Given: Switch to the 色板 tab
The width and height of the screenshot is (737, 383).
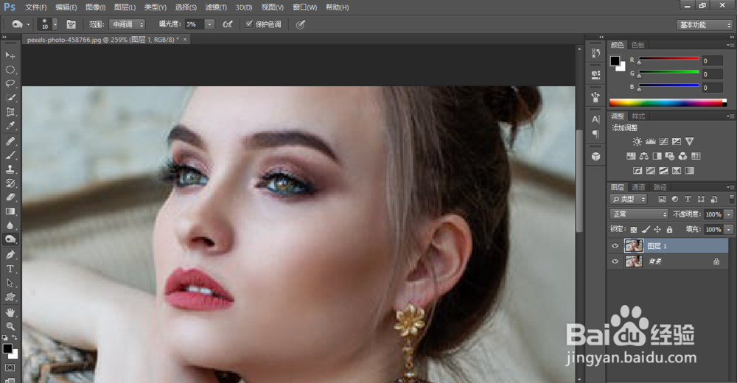Looking at the screenshot, I should (x=638, y=45).
